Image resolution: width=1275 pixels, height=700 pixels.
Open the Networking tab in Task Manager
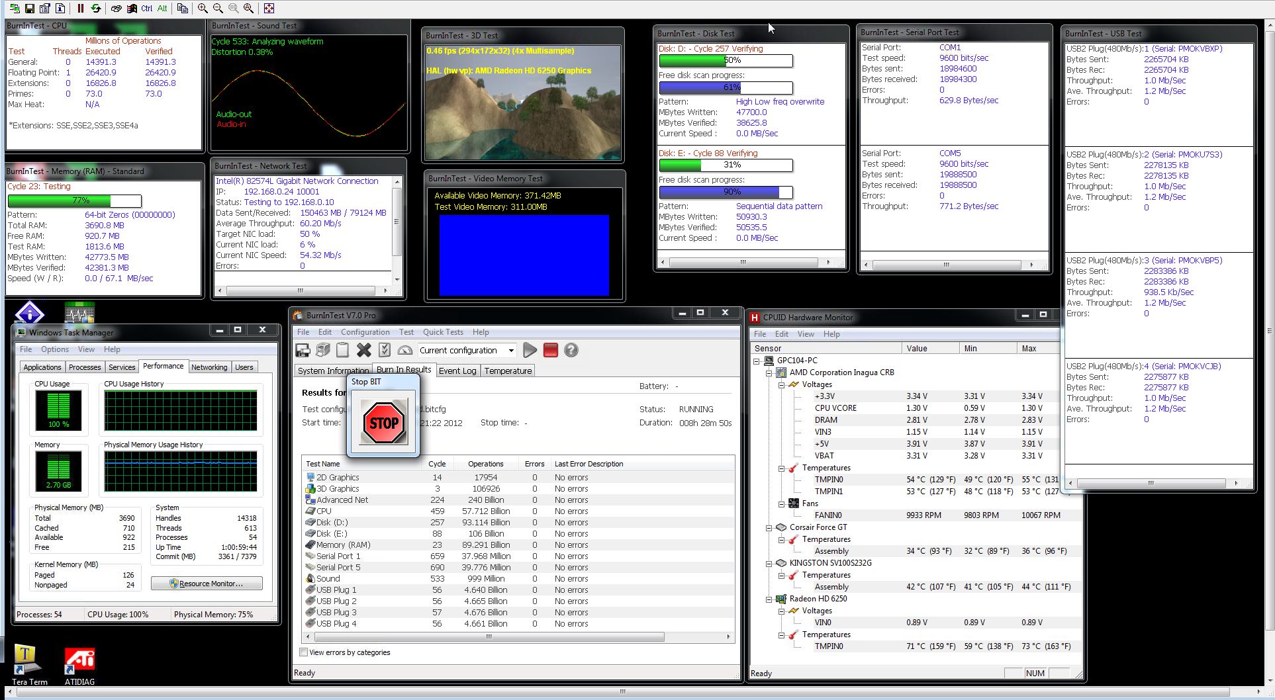[x=209, y=367]
